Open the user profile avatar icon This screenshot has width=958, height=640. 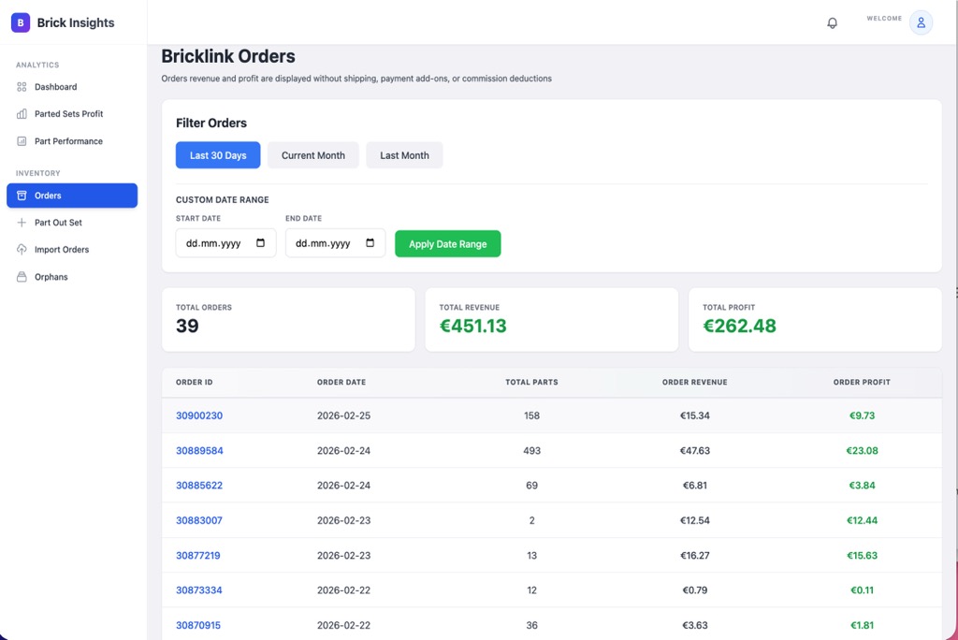[x=921, y=23]
